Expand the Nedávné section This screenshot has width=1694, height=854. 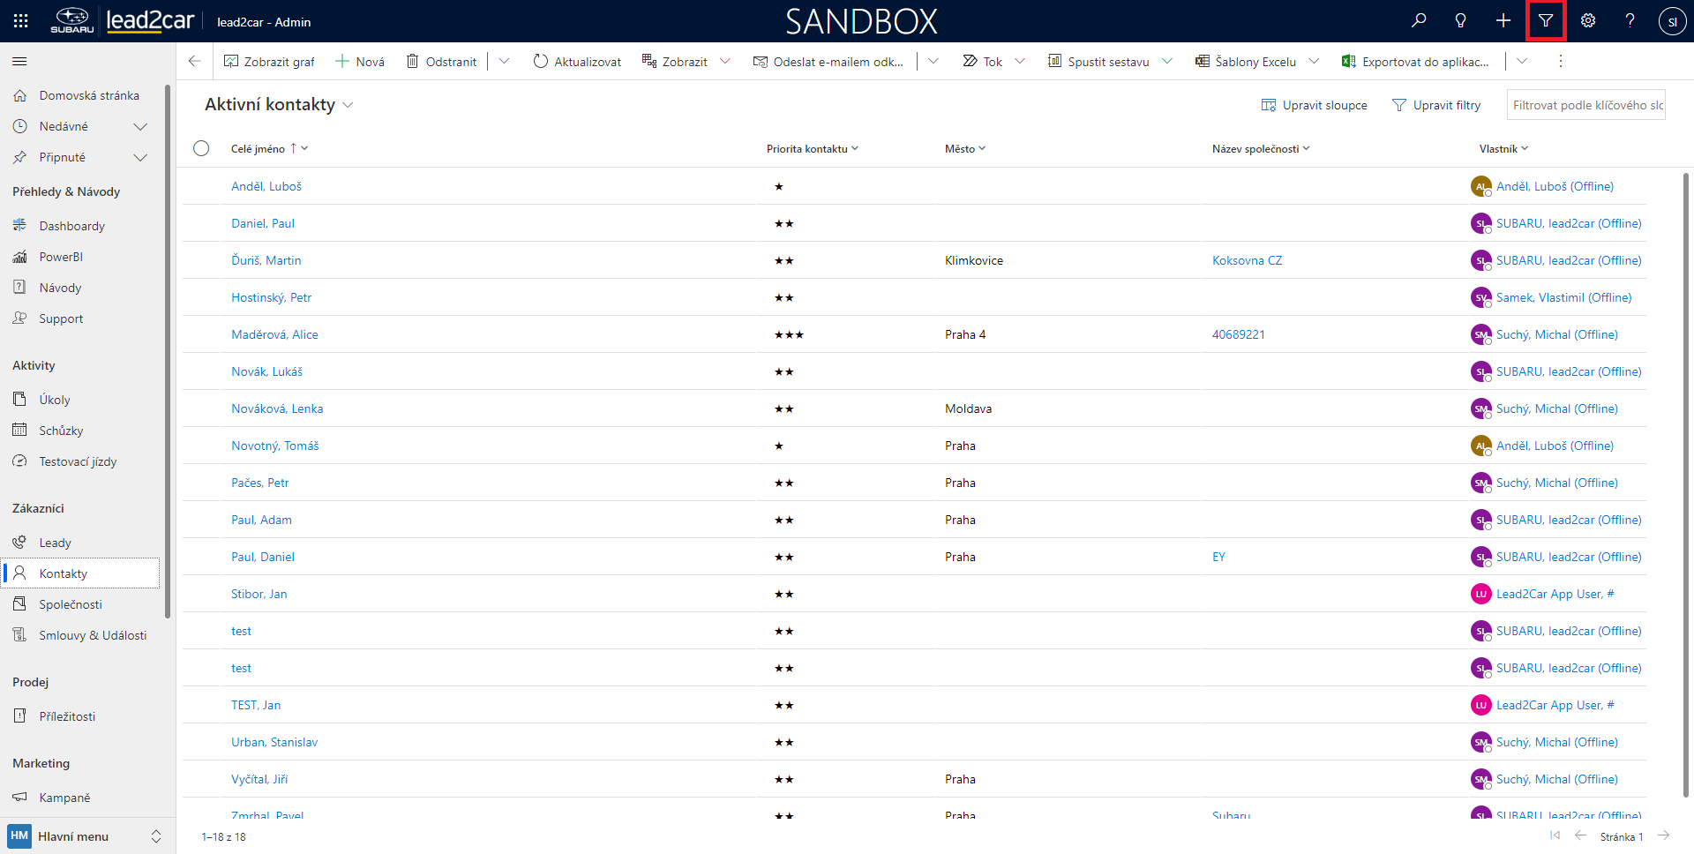point(139,127)
